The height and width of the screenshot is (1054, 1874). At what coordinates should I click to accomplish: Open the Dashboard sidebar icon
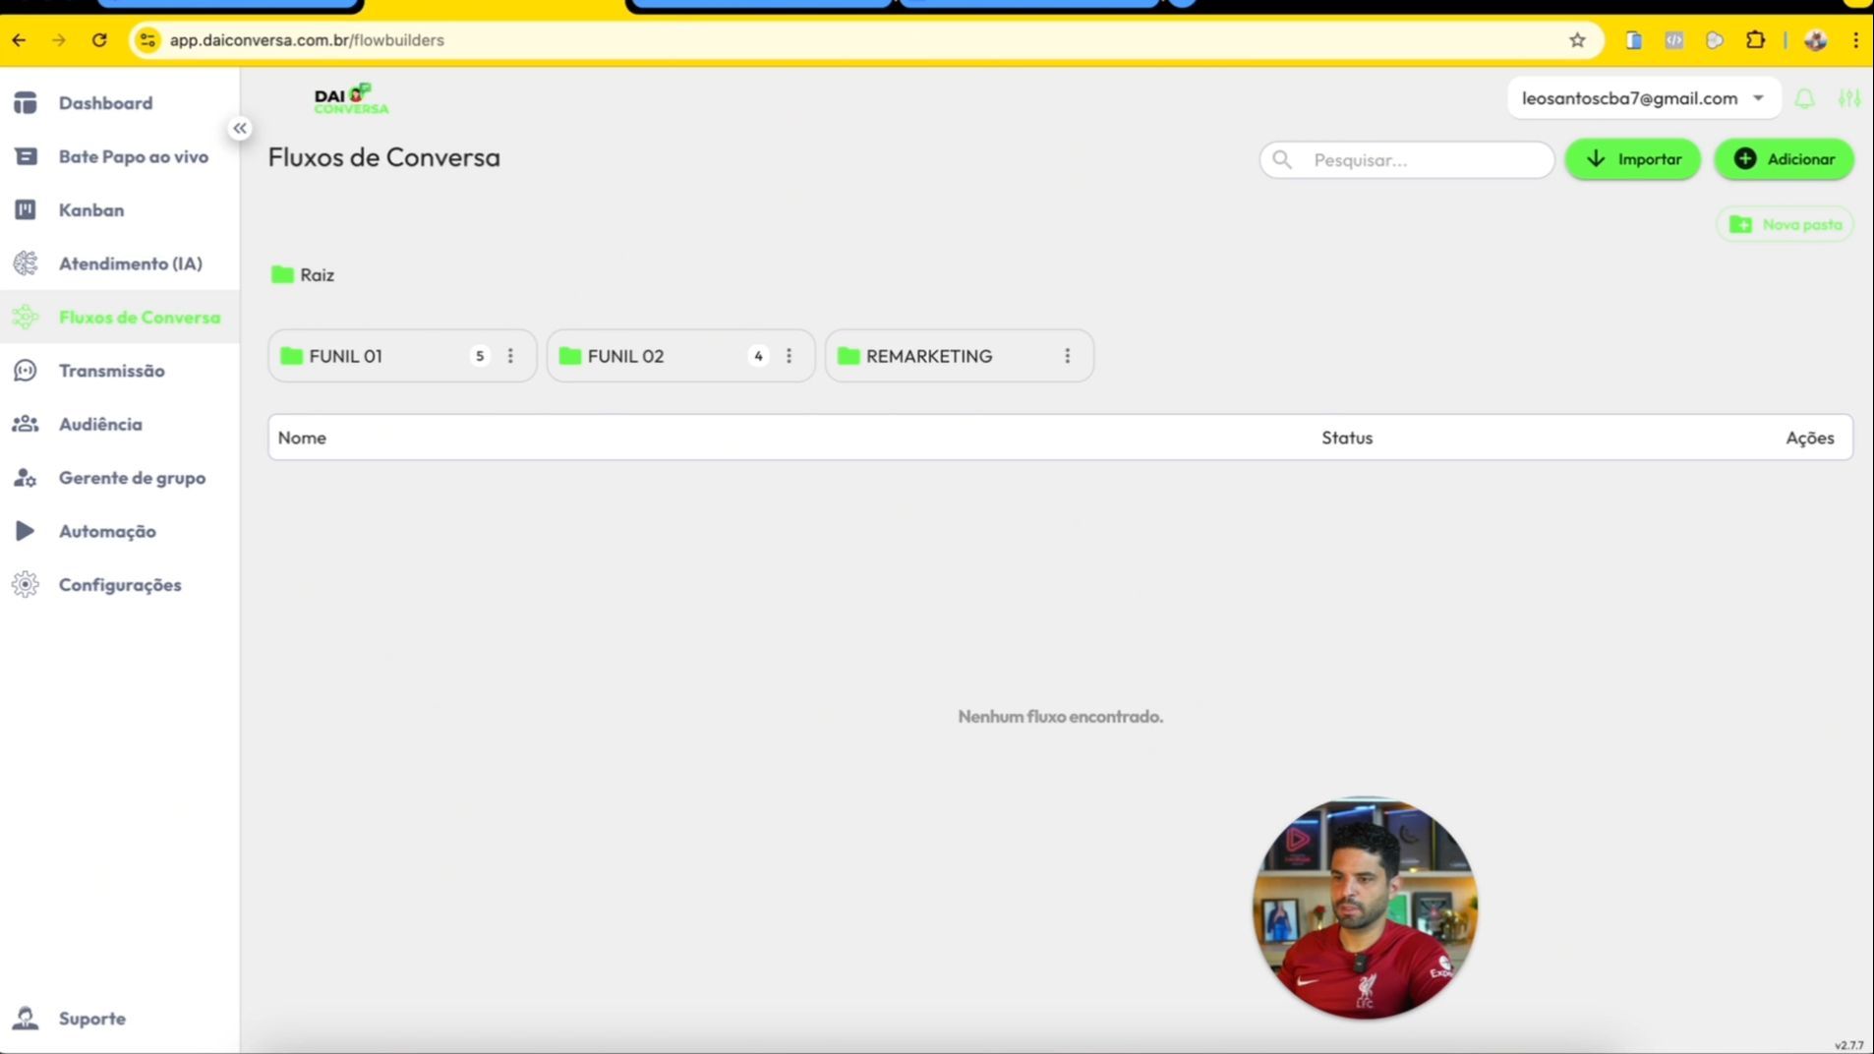click(x=26, y=103)
